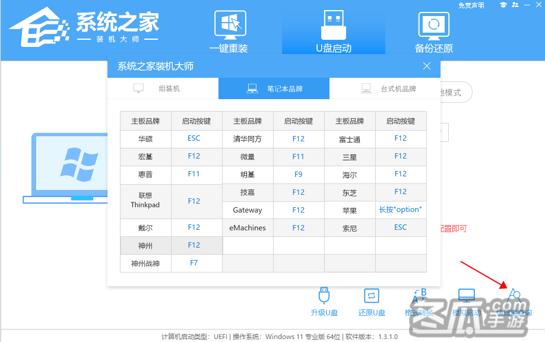Launch the 模拟启动 tool

pos(467,302)
